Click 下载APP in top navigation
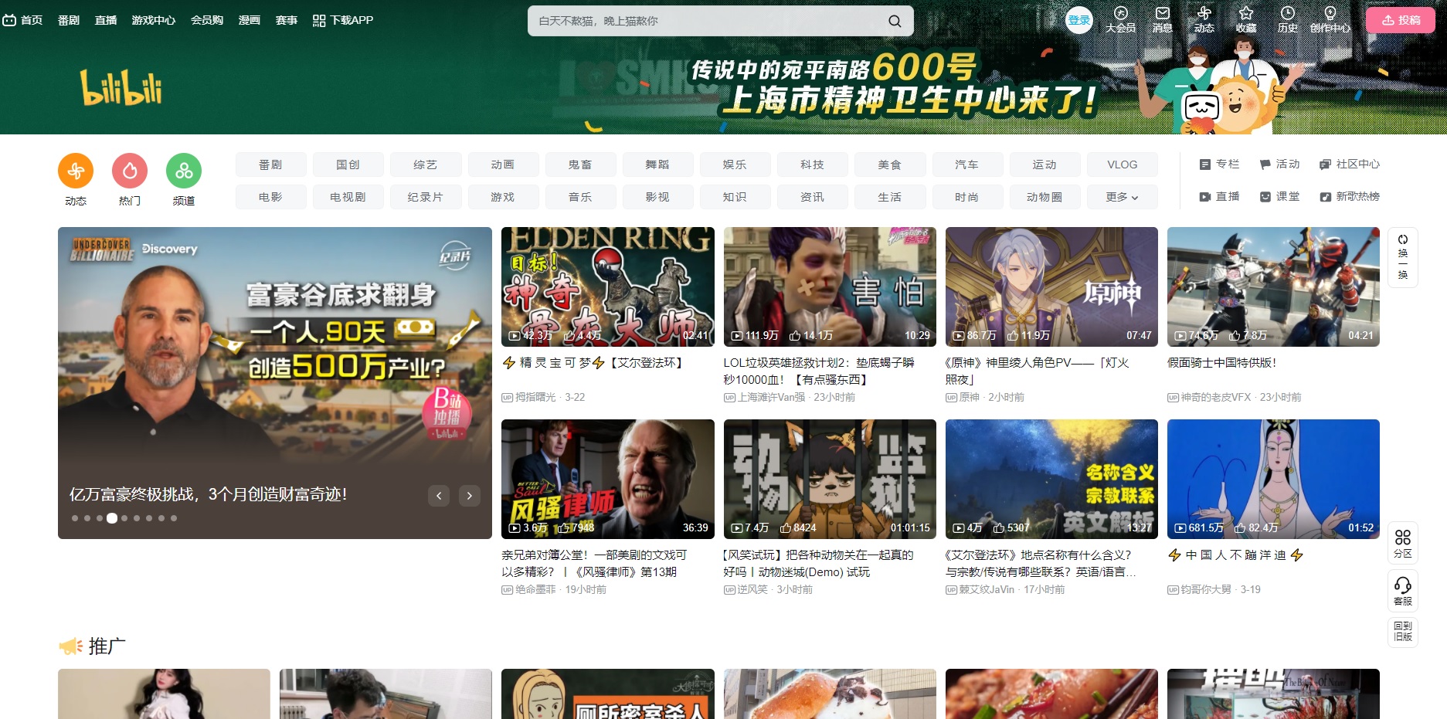This screenshot has width=1447, height=719. (x=343, y=20)
